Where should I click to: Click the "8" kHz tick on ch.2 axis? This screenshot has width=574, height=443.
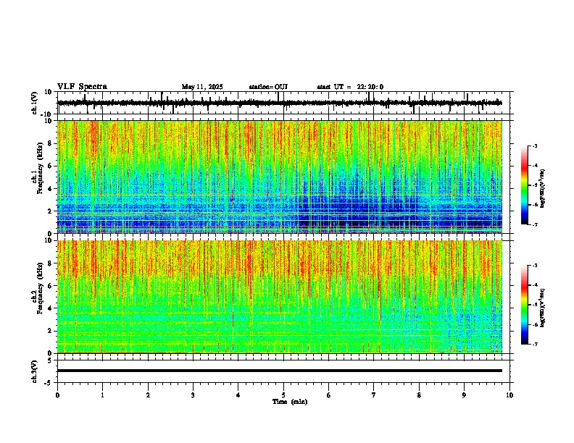click(50, 263)
